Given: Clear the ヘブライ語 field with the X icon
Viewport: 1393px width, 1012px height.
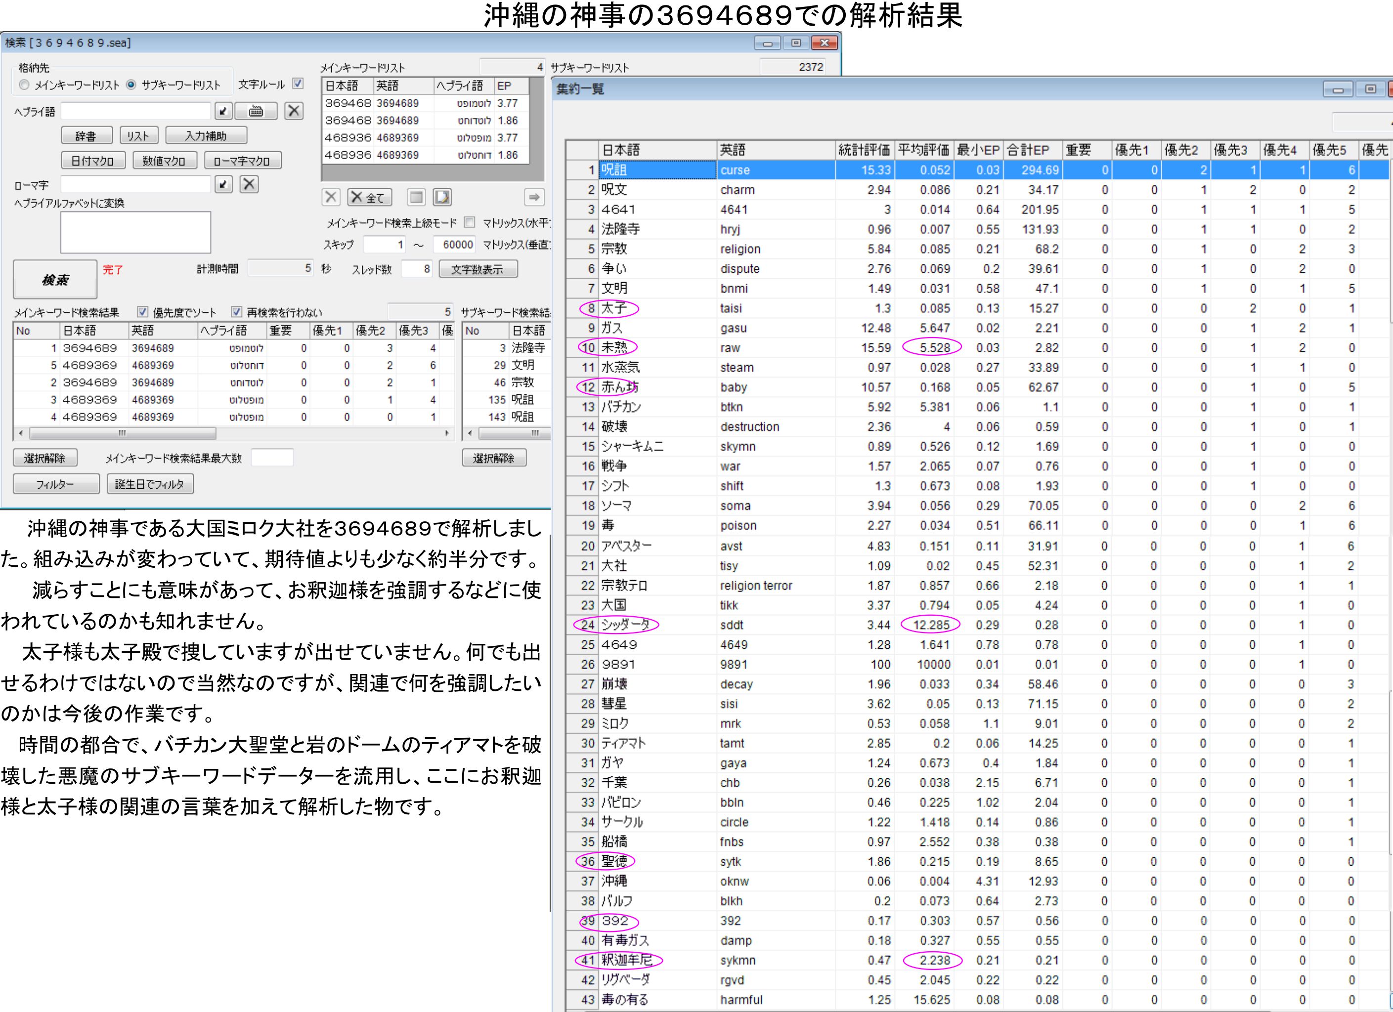Looking at the screenshot, I should click(x=294, y=111).
